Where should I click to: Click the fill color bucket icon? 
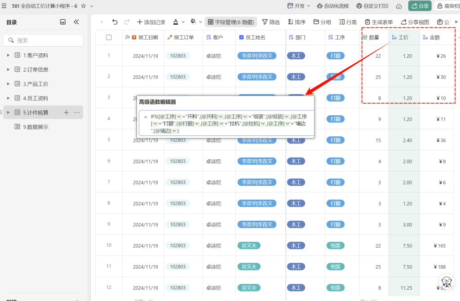pos(193,22)
